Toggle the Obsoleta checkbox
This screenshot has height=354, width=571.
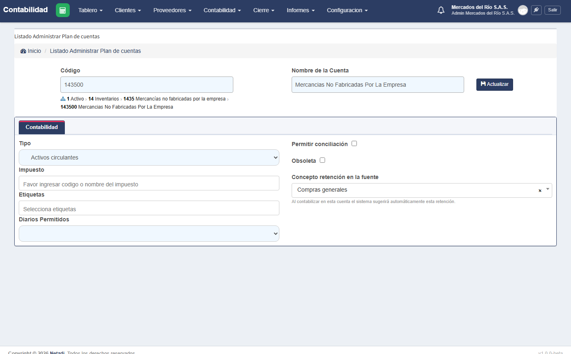point(322,160)
